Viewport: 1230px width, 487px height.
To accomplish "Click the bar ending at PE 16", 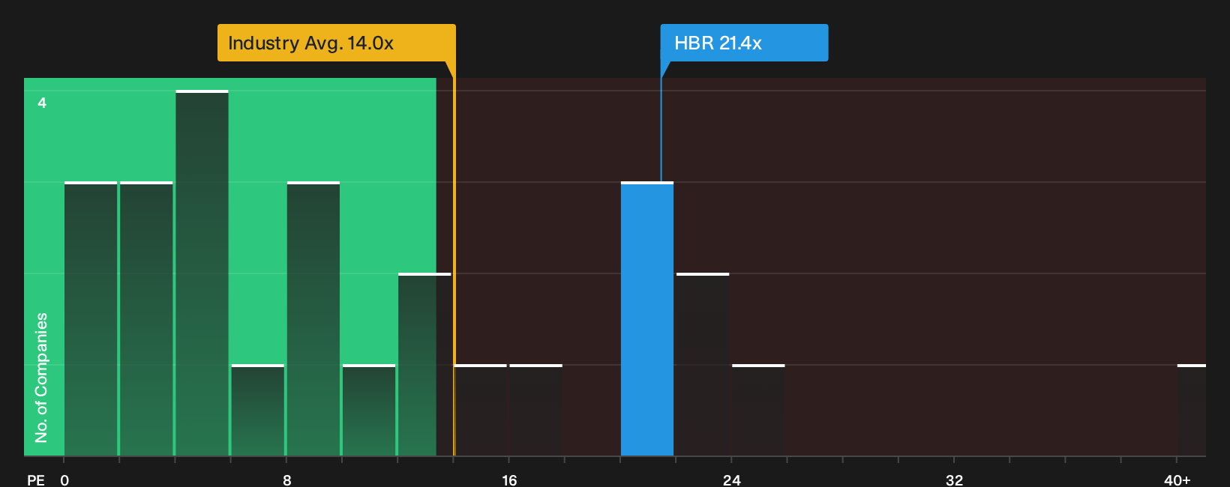I will [481, 410].
